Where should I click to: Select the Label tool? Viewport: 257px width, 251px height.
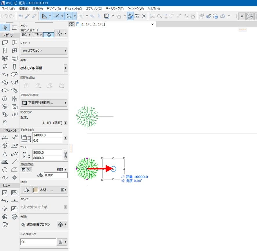click(15, 154)
